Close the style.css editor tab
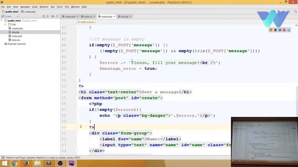The width and height of the screenshot is (298, 167). point(94,17)
